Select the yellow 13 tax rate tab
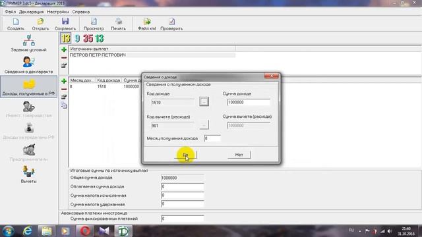The width and height of the screenshot is (422, 237). [x=65, y=38]
